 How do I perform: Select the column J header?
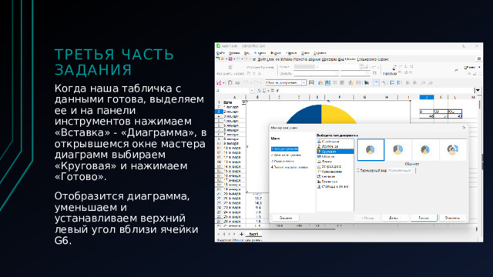point(427,98)
